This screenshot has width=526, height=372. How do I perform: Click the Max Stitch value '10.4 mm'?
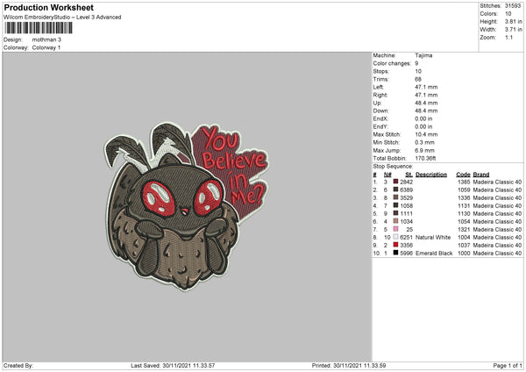pos(426,134)
